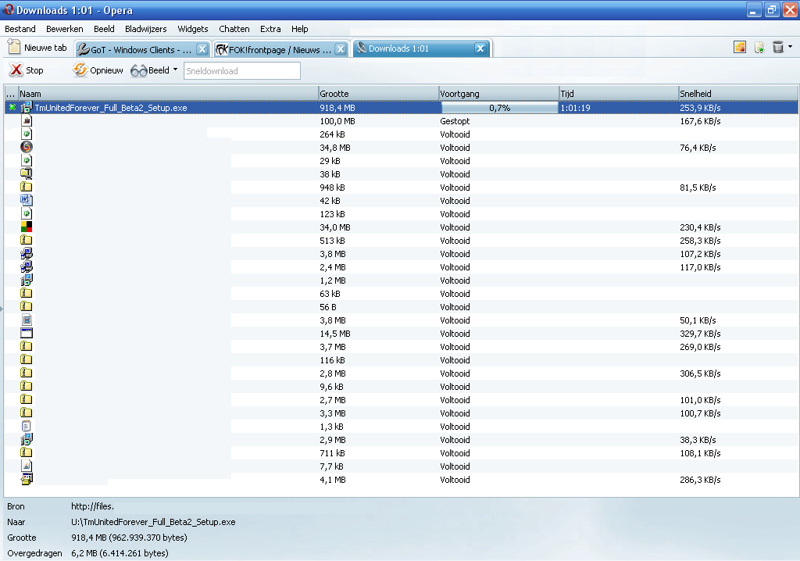This screenshot has width=800, height=561.
Task: Click the 918,4 MB size cell
Action: [337, 109]
